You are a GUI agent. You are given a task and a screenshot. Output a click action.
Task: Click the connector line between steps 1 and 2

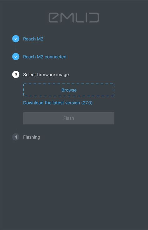tap(16, 48)
